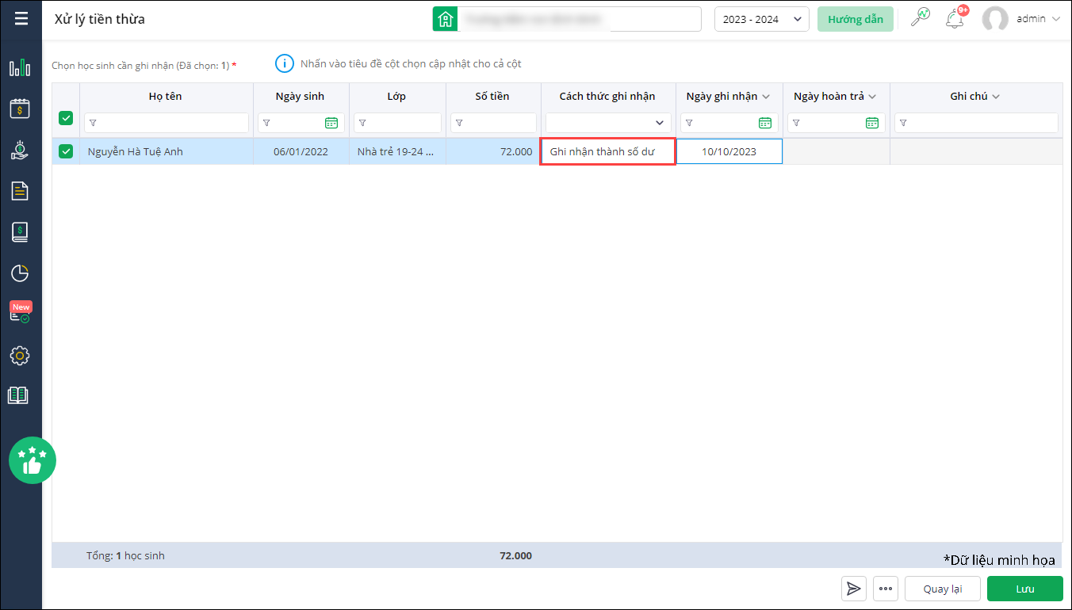
Task: Open the open-book guide sidebar item
Action: [x=17, y=395]
